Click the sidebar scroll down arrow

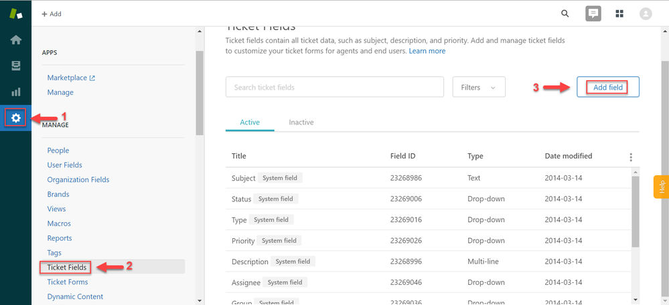(x=200, y=301)
